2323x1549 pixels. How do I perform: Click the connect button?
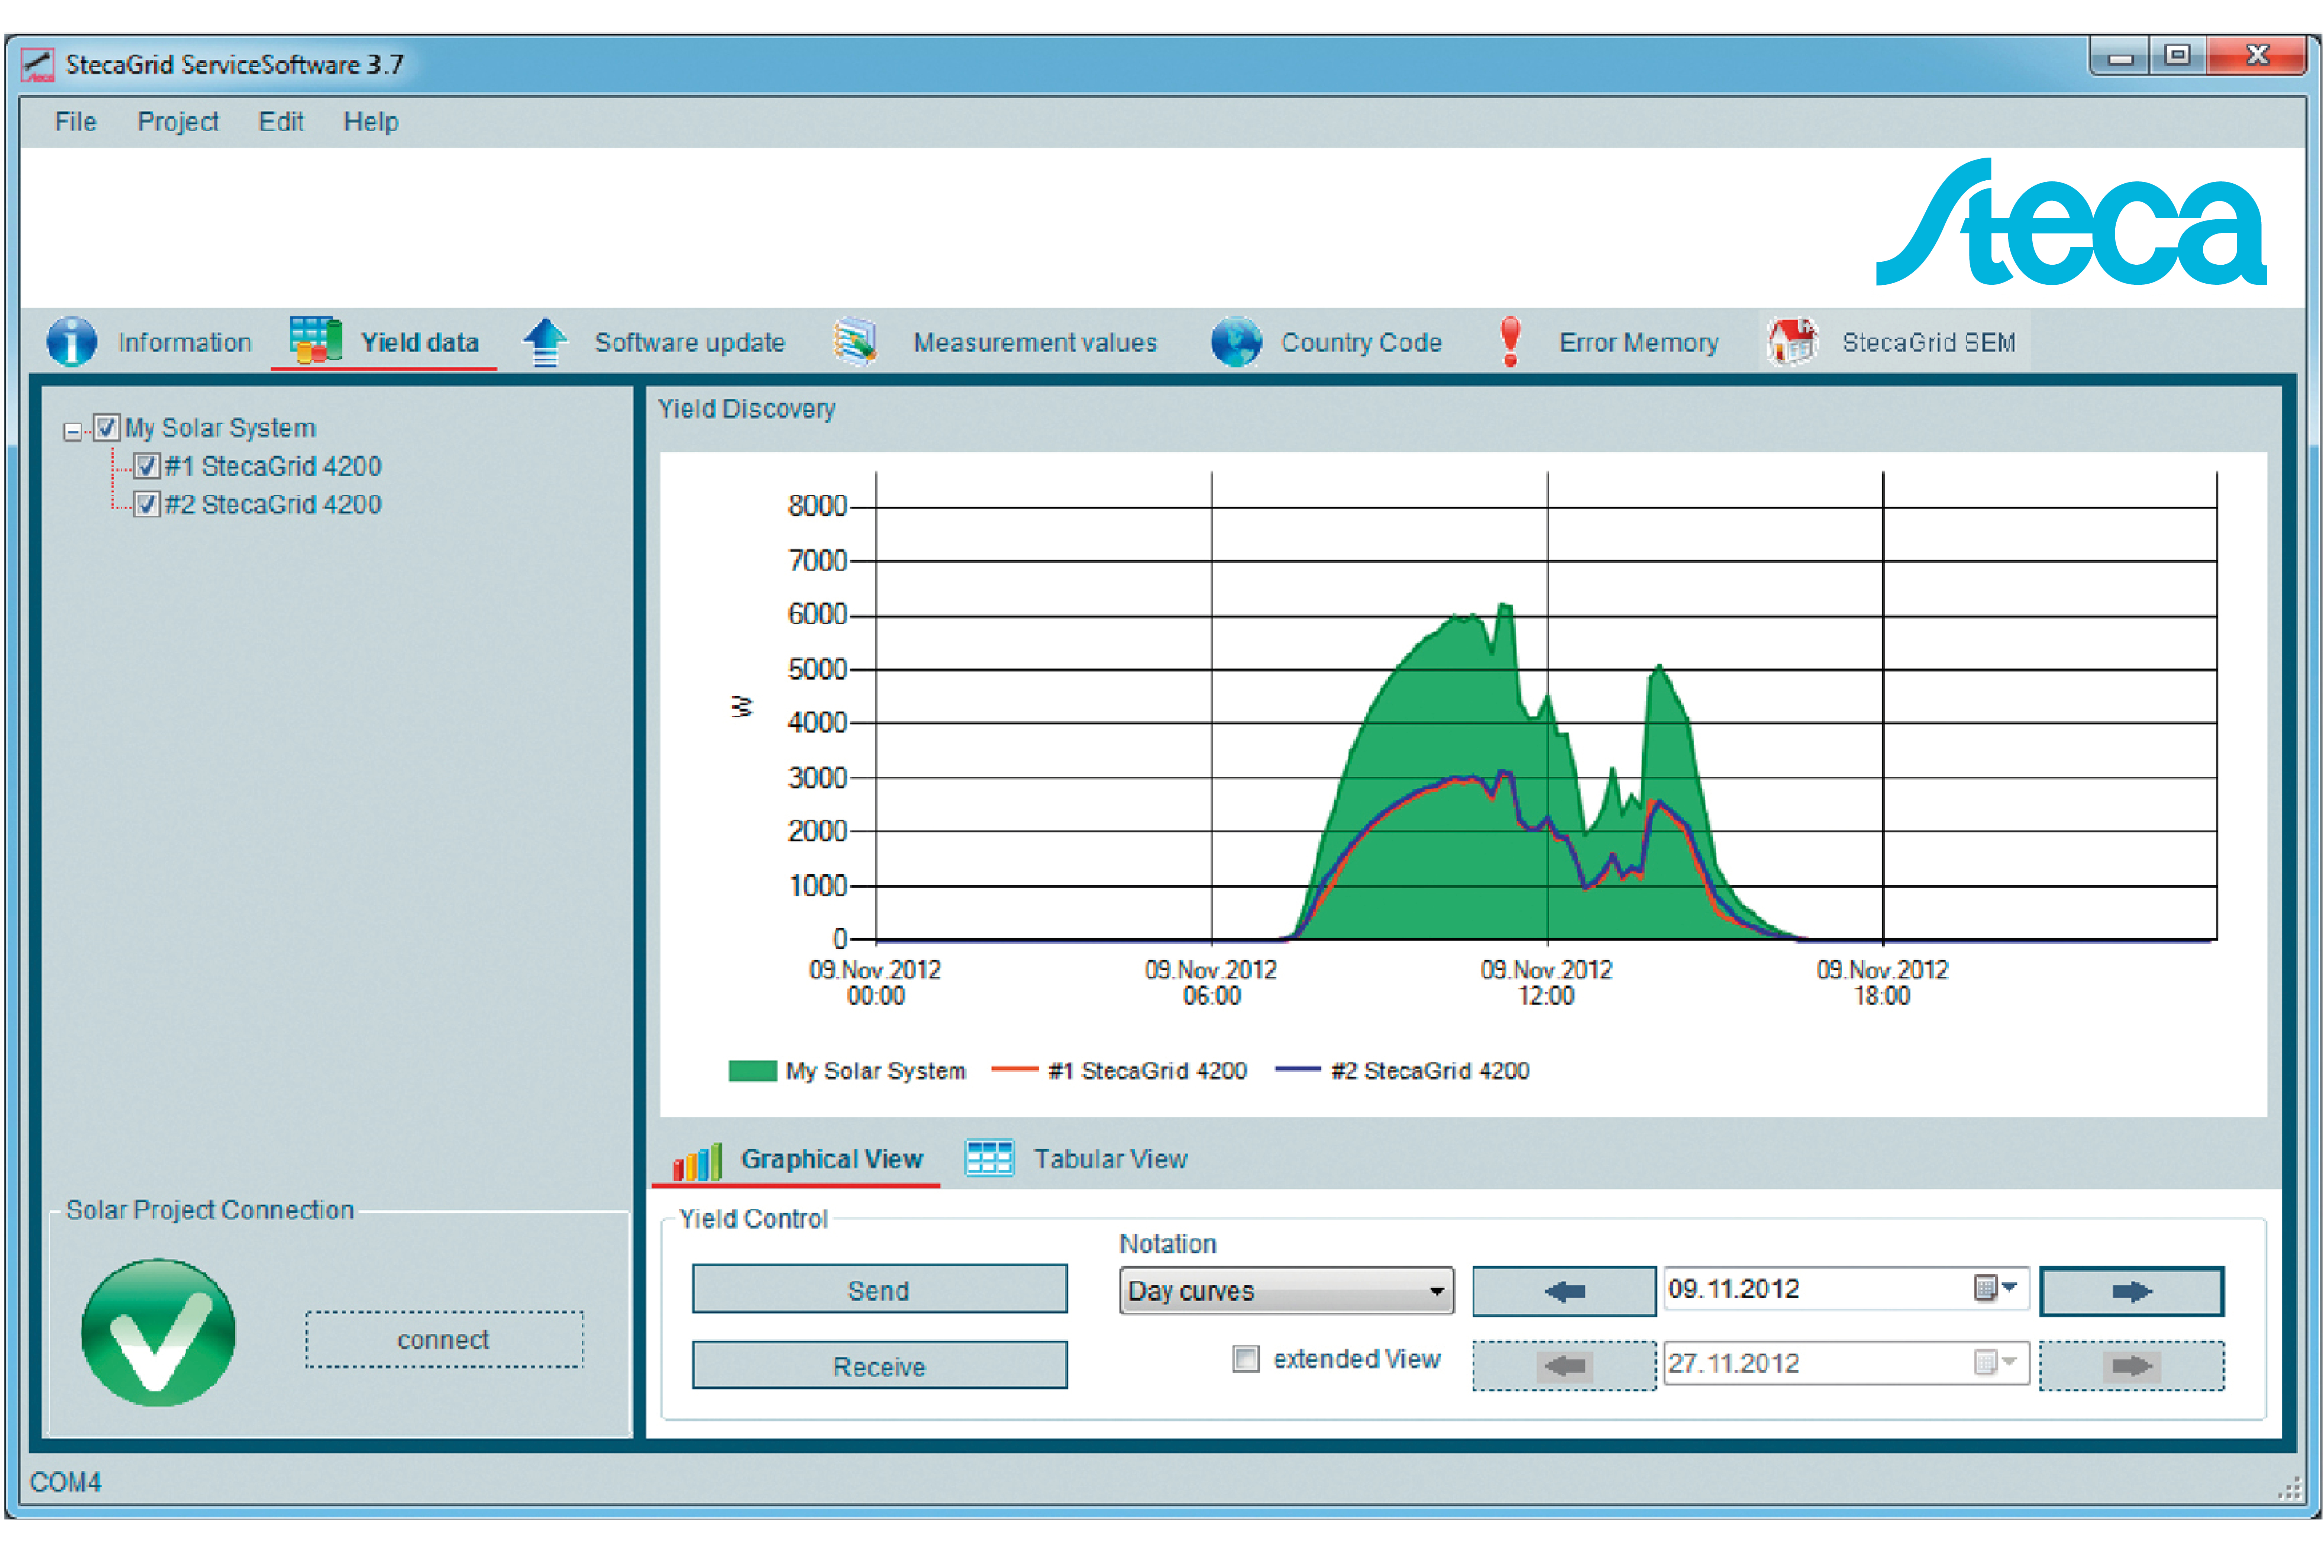coord(445,1340)
